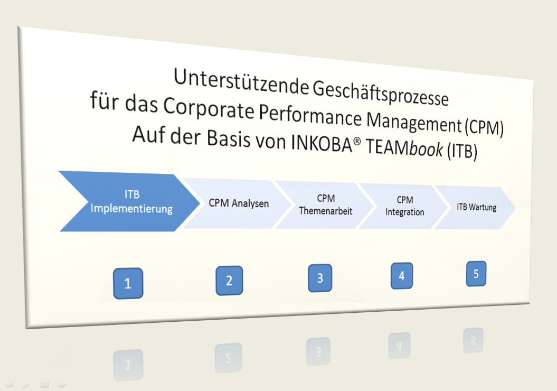Advance to next slide with the forward arrow
557x391 pixels.
coord(62,384)
